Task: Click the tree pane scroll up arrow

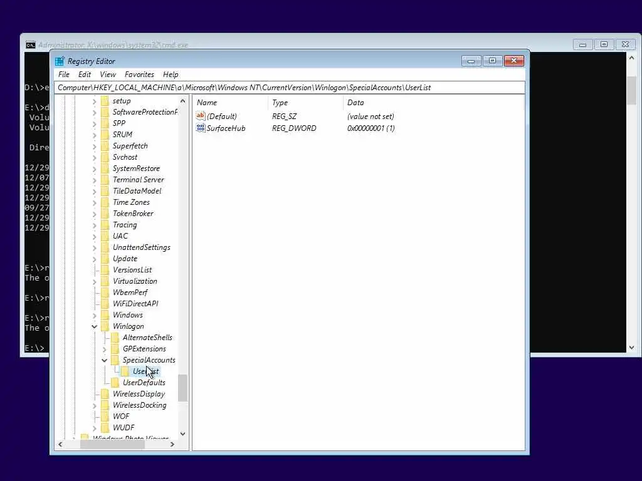Action: [182, 101]
